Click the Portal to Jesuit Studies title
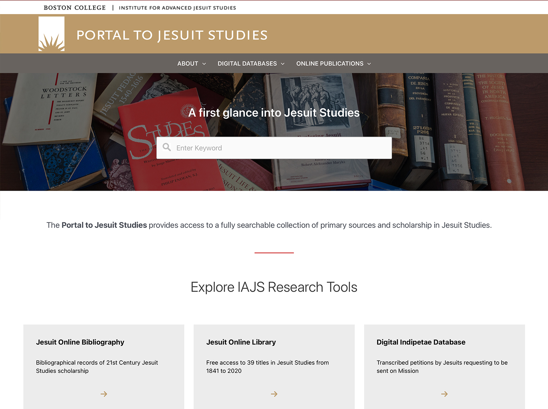The height and width of the screenshot is (409, 548). (x=172, y=35)
